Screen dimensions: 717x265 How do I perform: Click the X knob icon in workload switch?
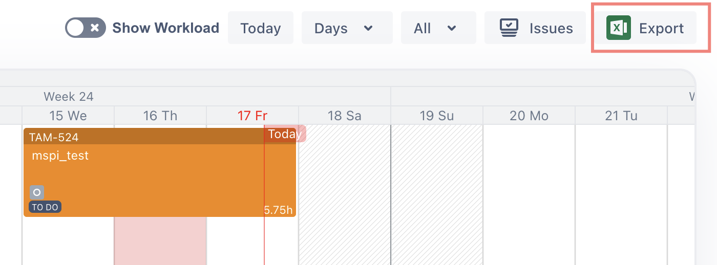pyautogui.click(x=95, y=28)
